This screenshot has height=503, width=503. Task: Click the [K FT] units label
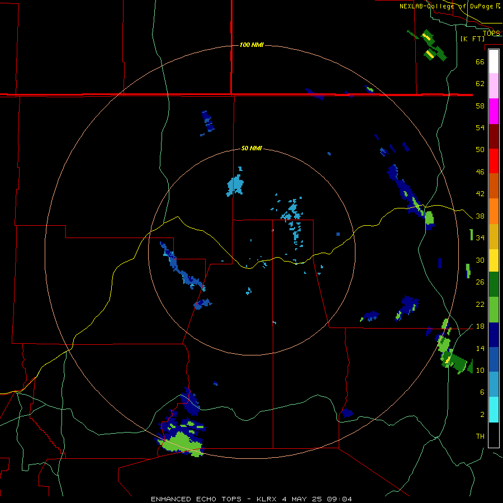click(472, 39)
